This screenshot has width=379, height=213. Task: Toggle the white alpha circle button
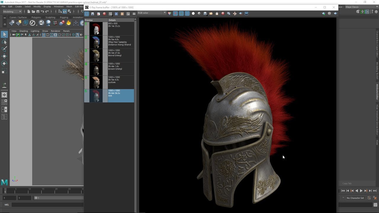coord(193,14)
